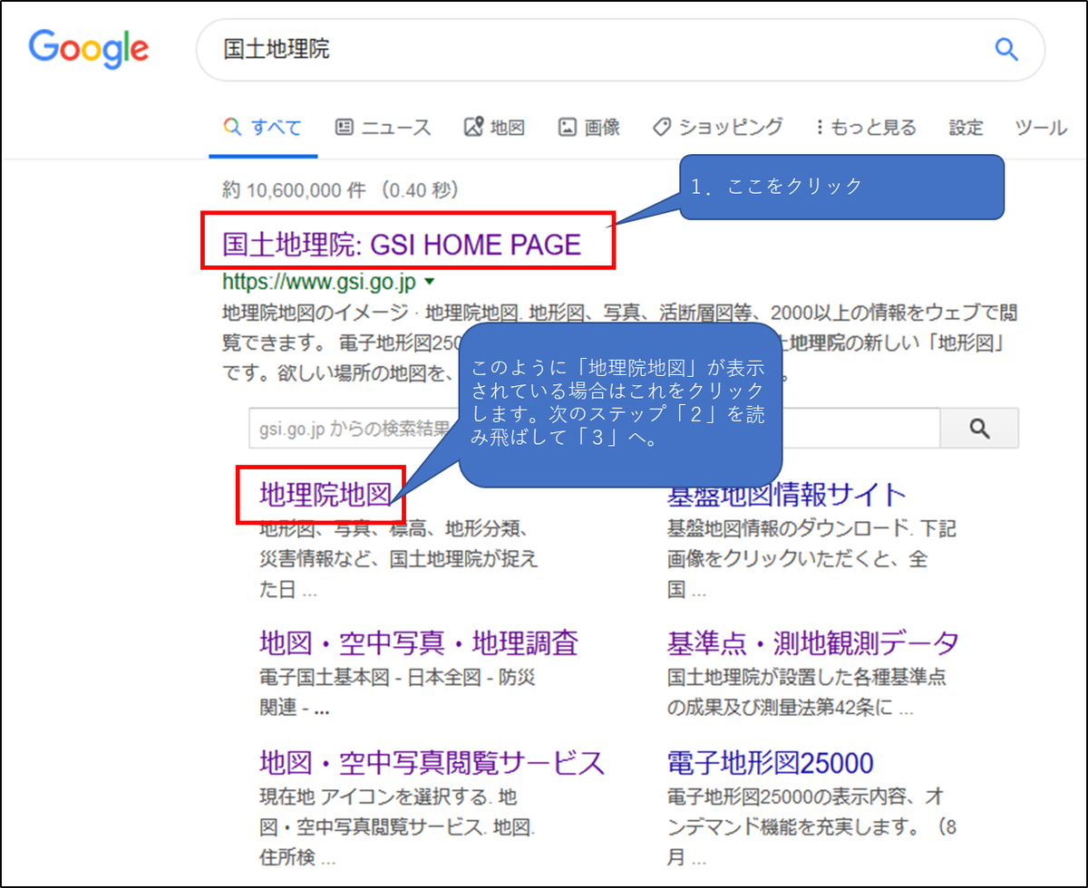Open the 基準点・測地観測データ link

click(x=813, y=643)
